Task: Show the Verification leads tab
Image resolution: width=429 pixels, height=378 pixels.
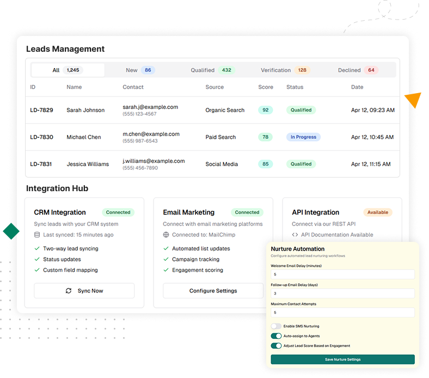Action: (285, 70)
